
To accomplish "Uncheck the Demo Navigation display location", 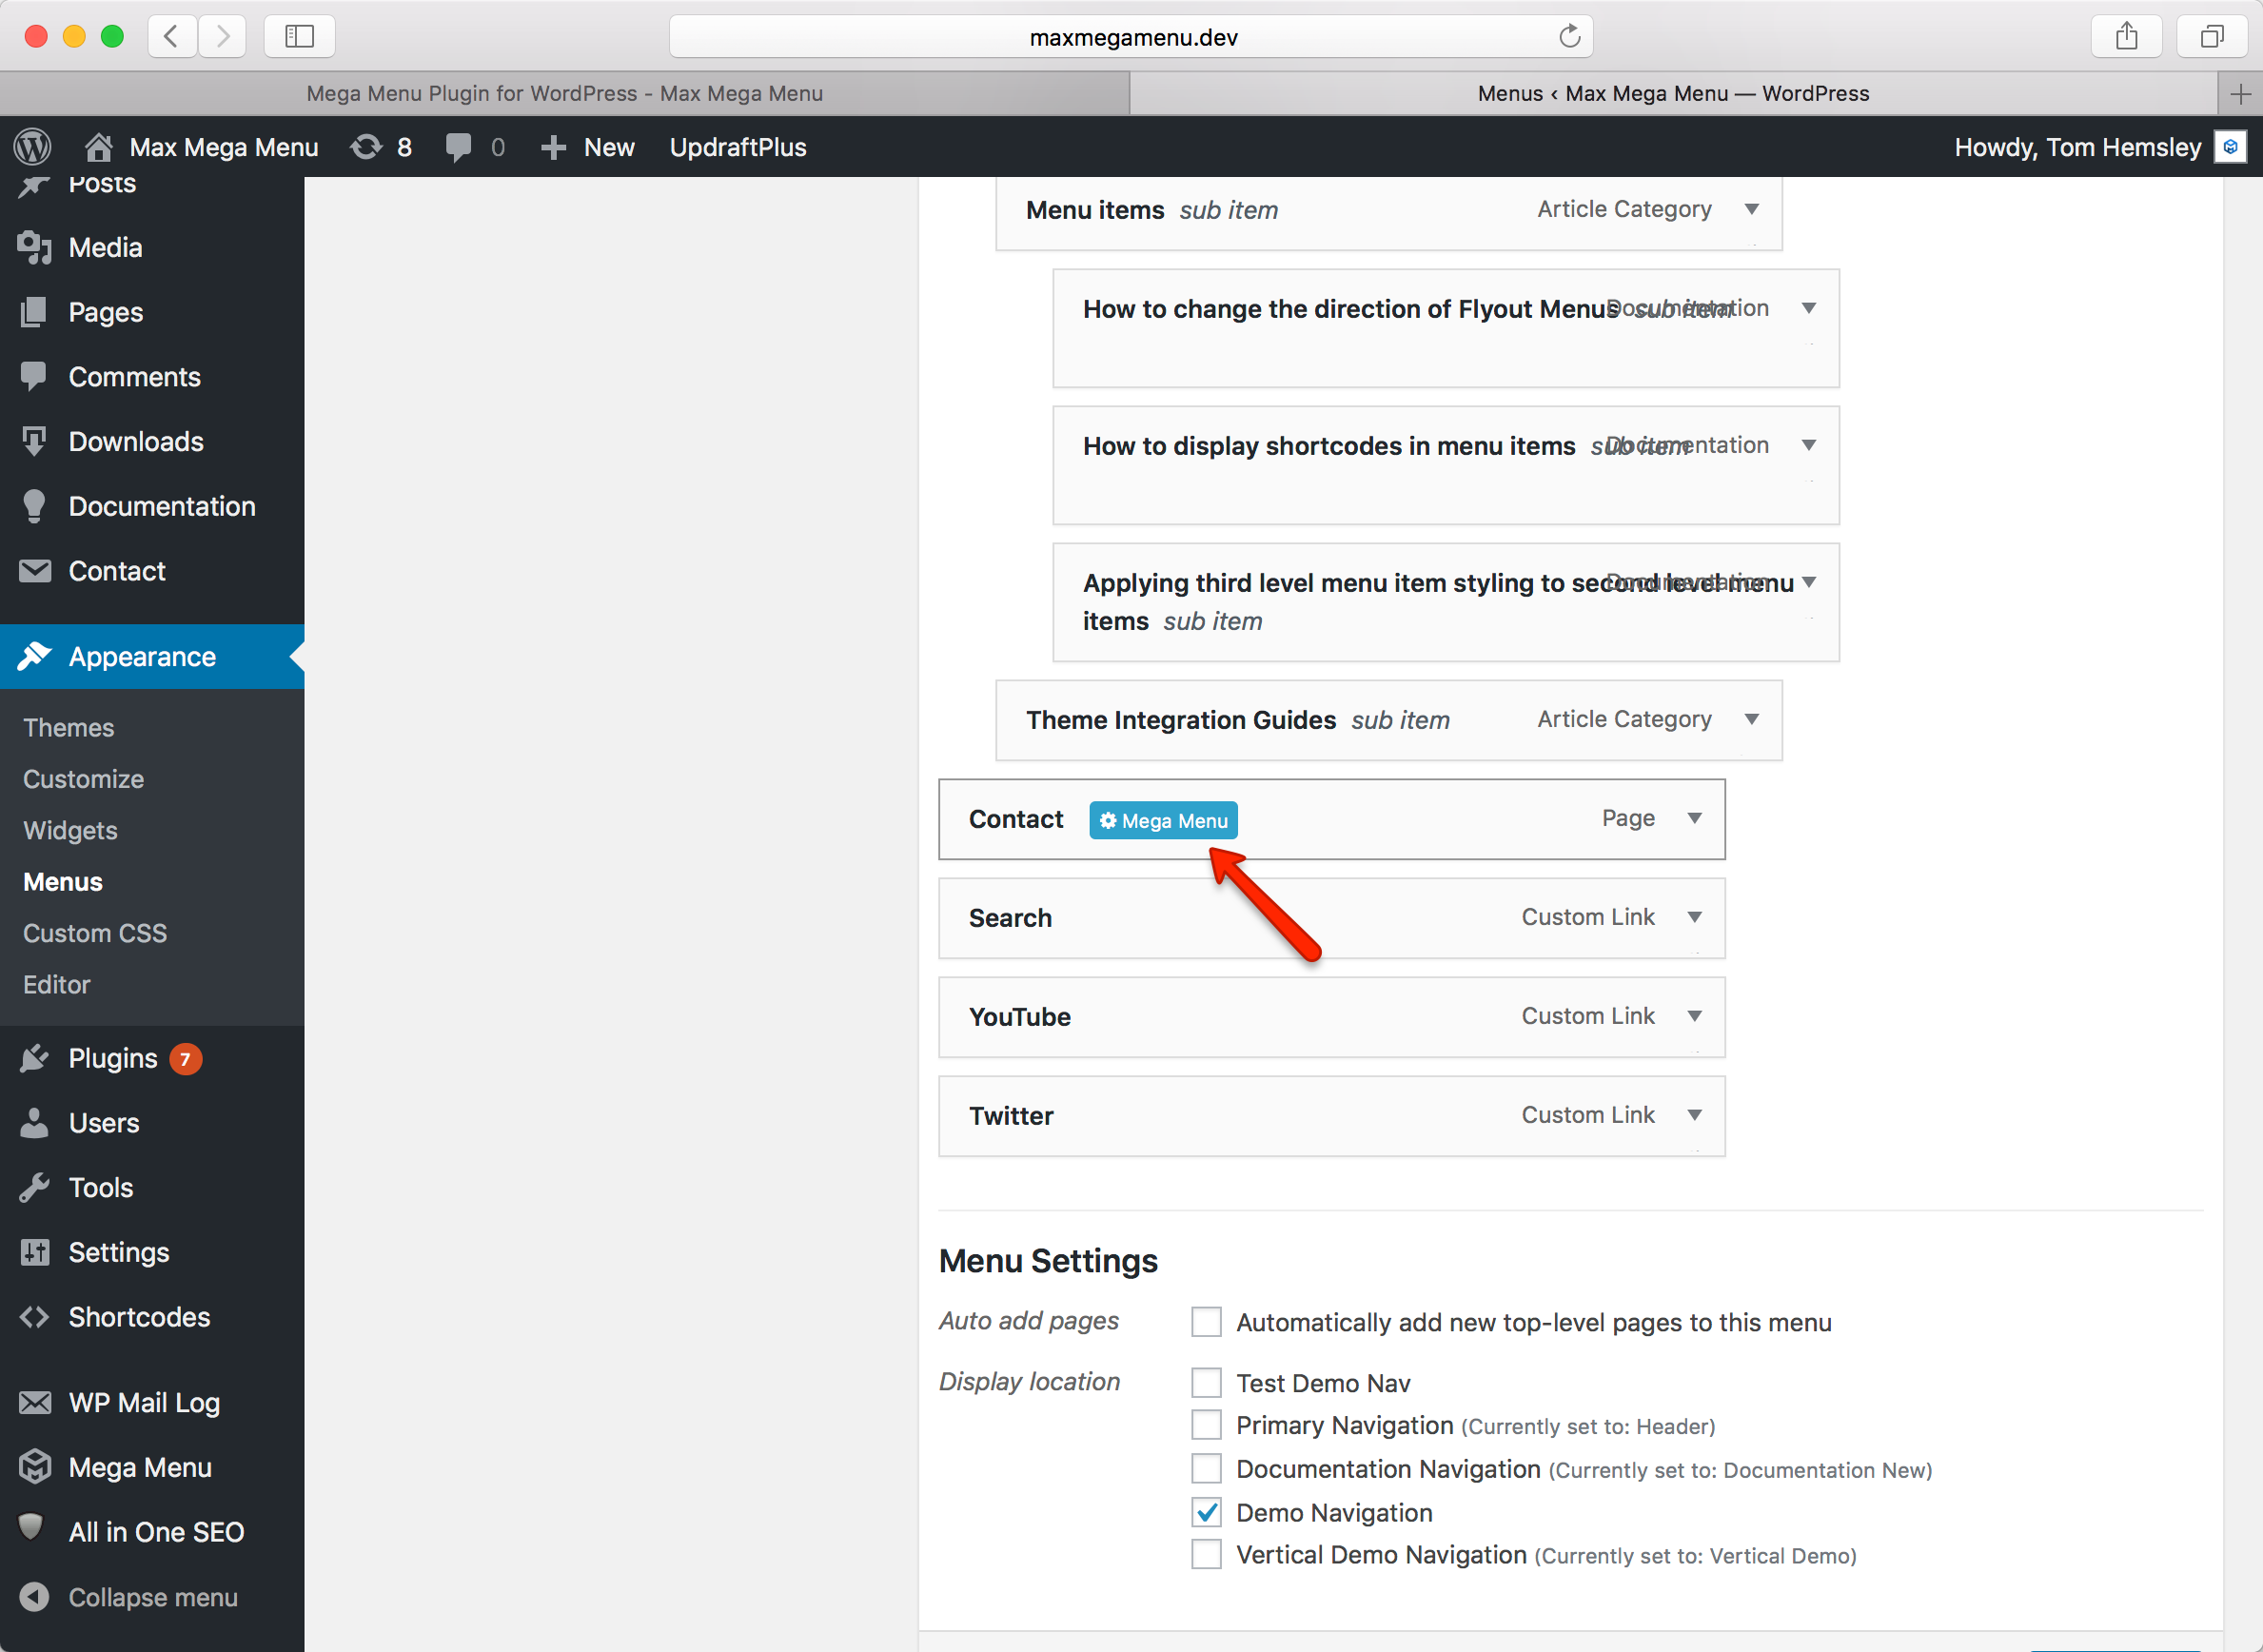I will (x=1206, y=1512).
